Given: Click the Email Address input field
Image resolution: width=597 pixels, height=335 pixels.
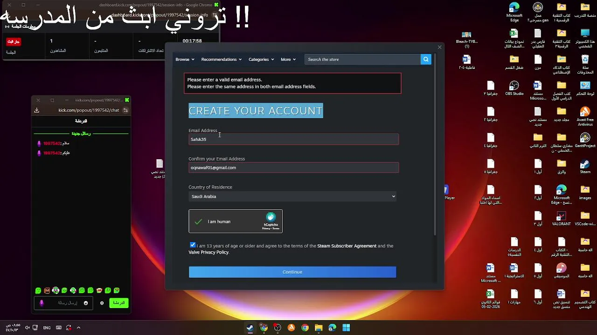Looking at the screenshot, I should tap(293, 139).
